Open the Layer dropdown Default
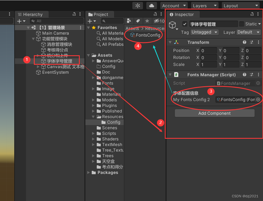 [x=248, y=32]
